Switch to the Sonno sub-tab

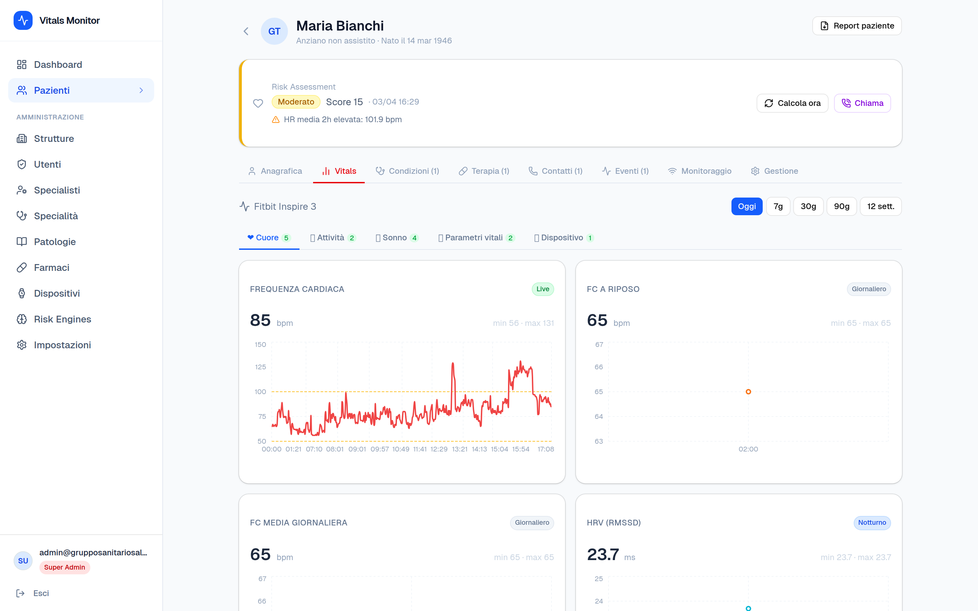click(397, 238)
